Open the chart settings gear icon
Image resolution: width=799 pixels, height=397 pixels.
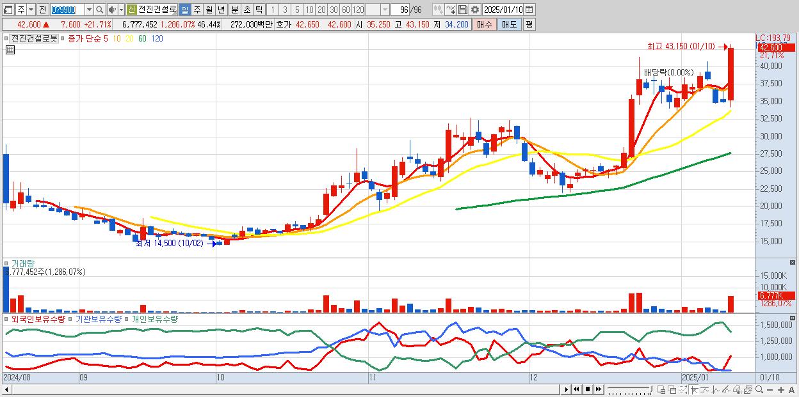(x=474, y=10)
